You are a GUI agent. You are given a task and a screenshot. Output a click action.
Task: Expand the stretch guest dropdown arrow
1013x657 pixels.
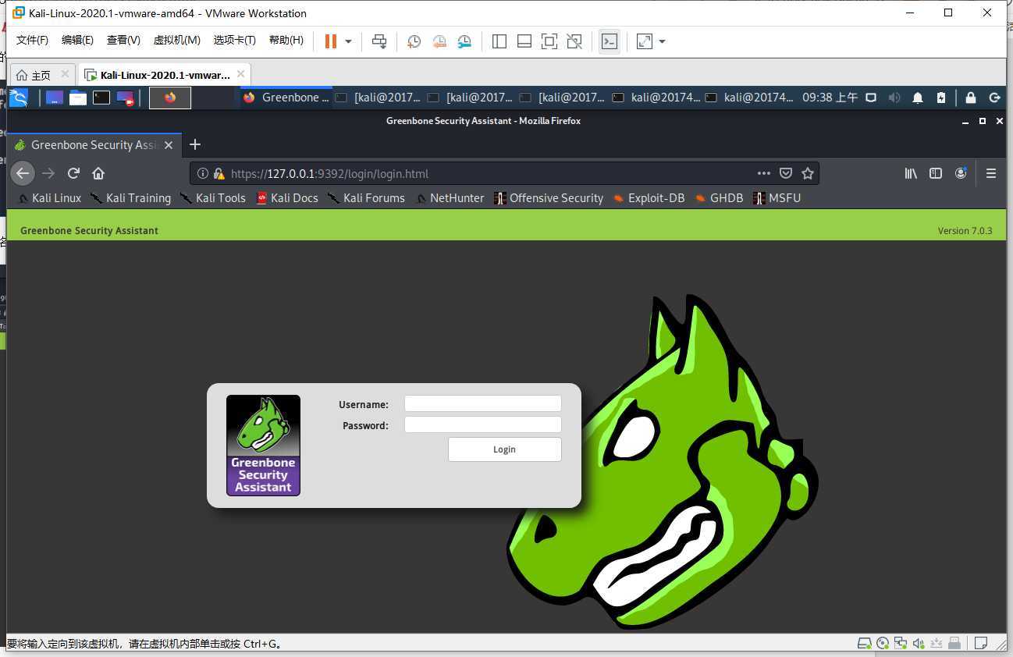[x=662, y=41]
